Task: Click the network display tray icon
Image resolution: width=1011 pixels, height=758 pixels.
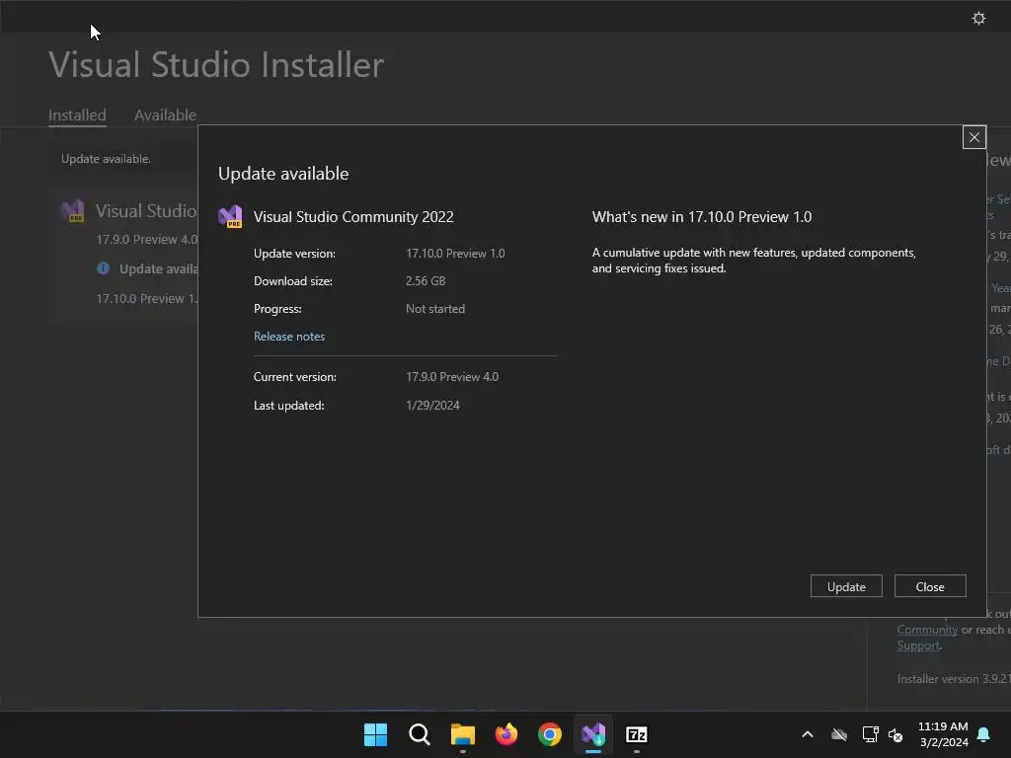Action: coord(871,734)
